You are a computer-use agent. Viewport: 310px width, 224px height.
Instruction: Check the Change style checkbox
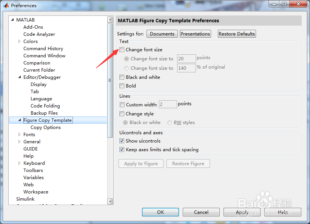tap(122, 114)
